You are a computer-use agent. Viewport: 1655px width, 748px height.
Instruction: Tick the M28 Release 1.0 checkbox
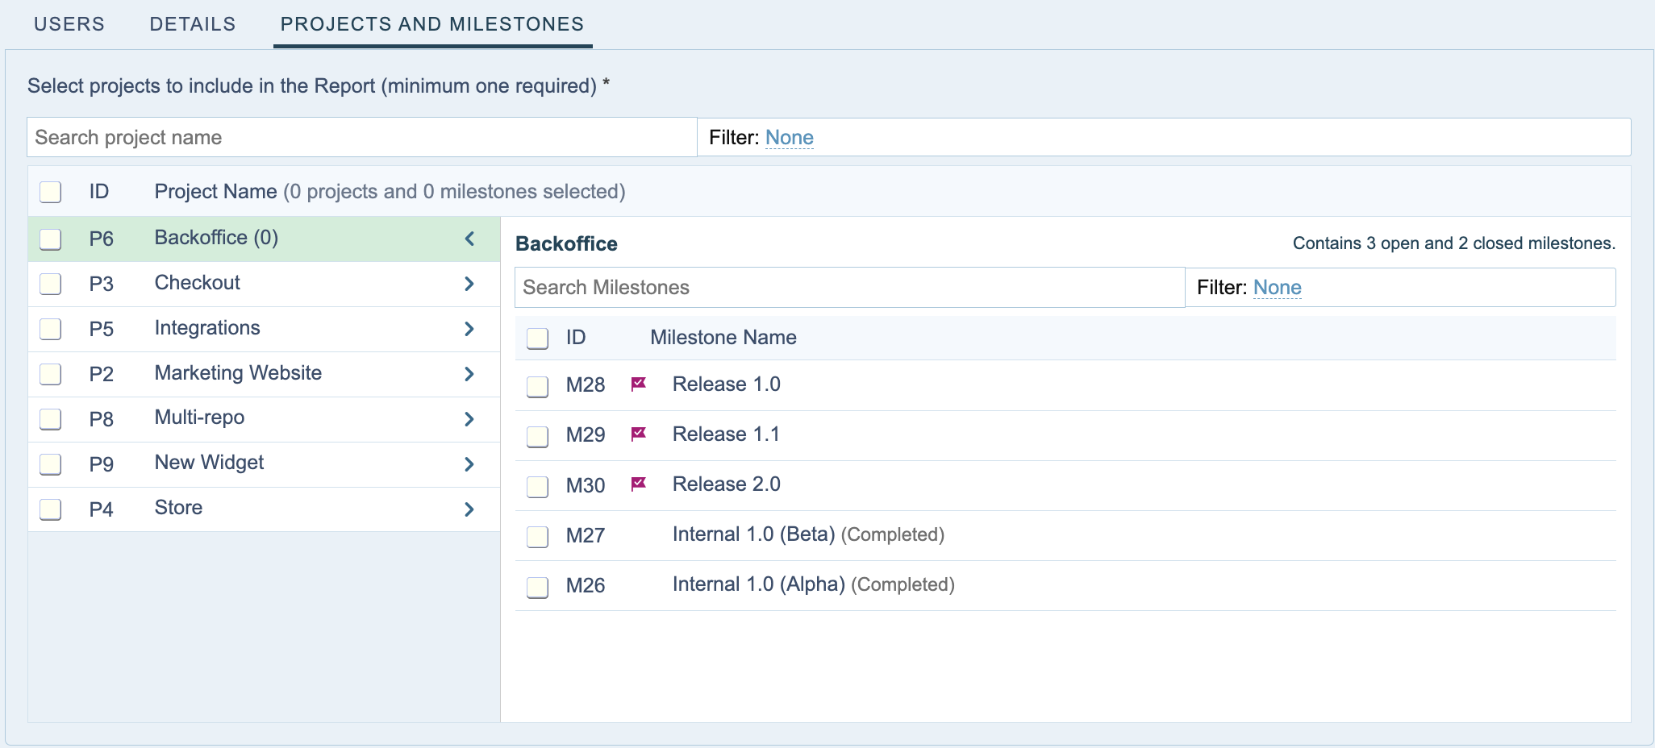click(537, 386)
